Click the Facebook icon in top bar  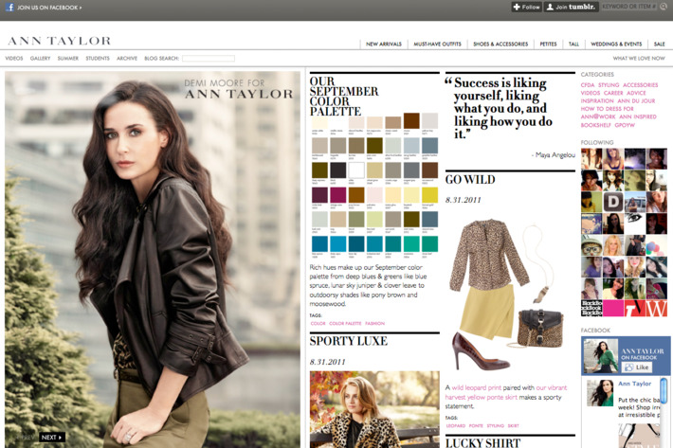point(9,7)
